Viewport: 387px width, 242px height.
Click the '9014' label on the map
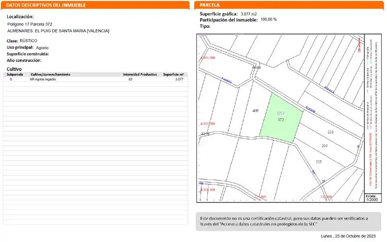(x=256, y=67)
